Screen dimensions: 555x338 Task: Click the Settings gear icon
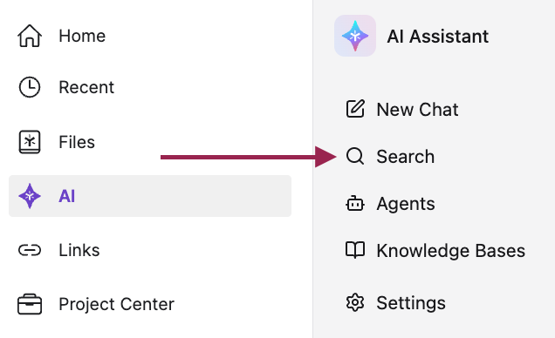tap(355, 302)
